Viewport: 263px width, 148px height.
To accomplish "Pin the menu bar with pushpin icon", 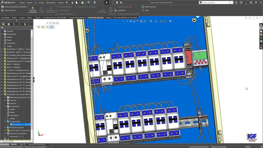I will [x=66, y=2].
